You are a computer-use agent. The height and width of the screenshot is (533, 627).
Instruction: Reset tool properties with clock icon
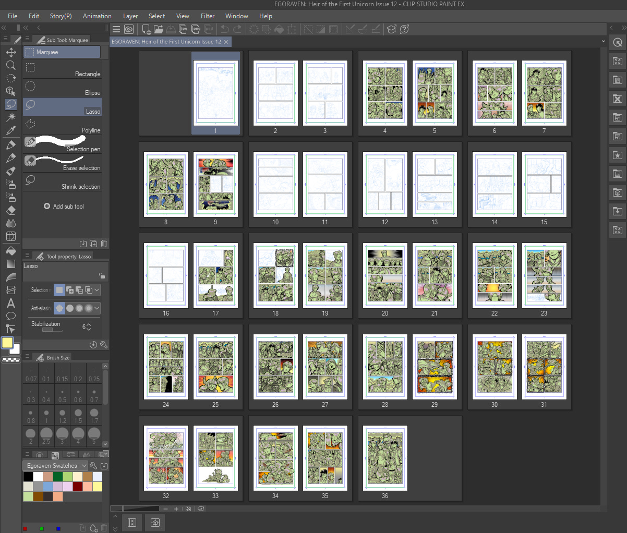(93, 345)
